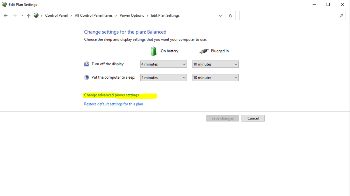350x196 pixels.
Task: Click the sleep moon icon
Action: (x=87, y=77)
